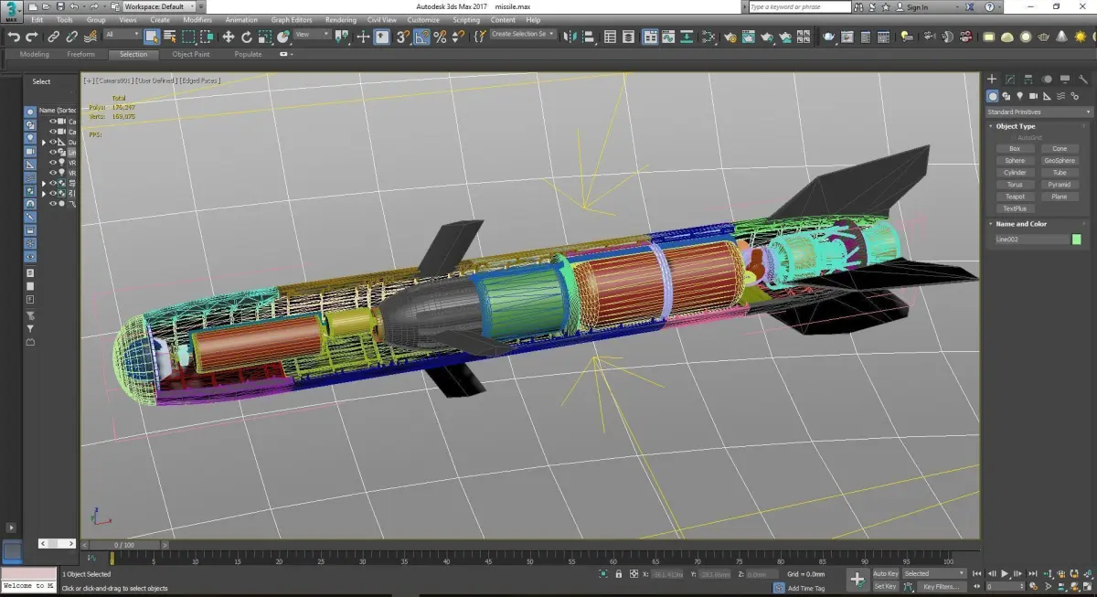The height and width of the screenshot is (597, 1097).
Task: Activate the Select and Scale tool
Action: pyautogui.click(x=265, y=37)
